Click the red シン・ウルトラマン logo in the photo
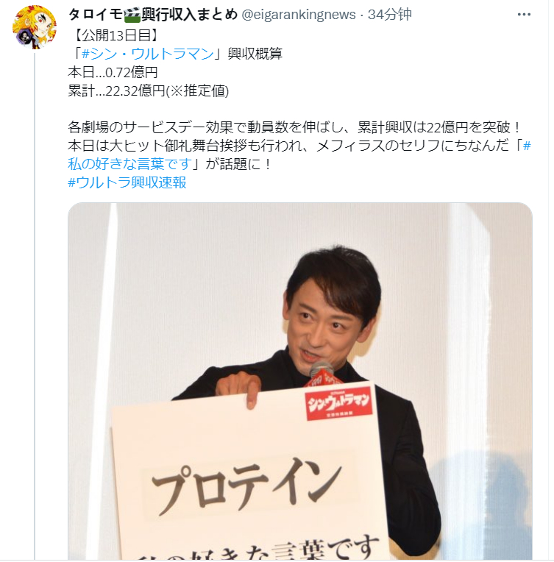The width and height of the screenshot is (554, 562). coord(338,405)
